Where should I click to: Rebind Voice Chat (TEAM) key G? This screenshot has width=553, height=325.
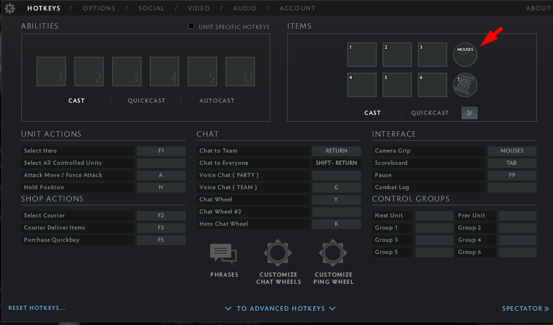tap(337, 188)
